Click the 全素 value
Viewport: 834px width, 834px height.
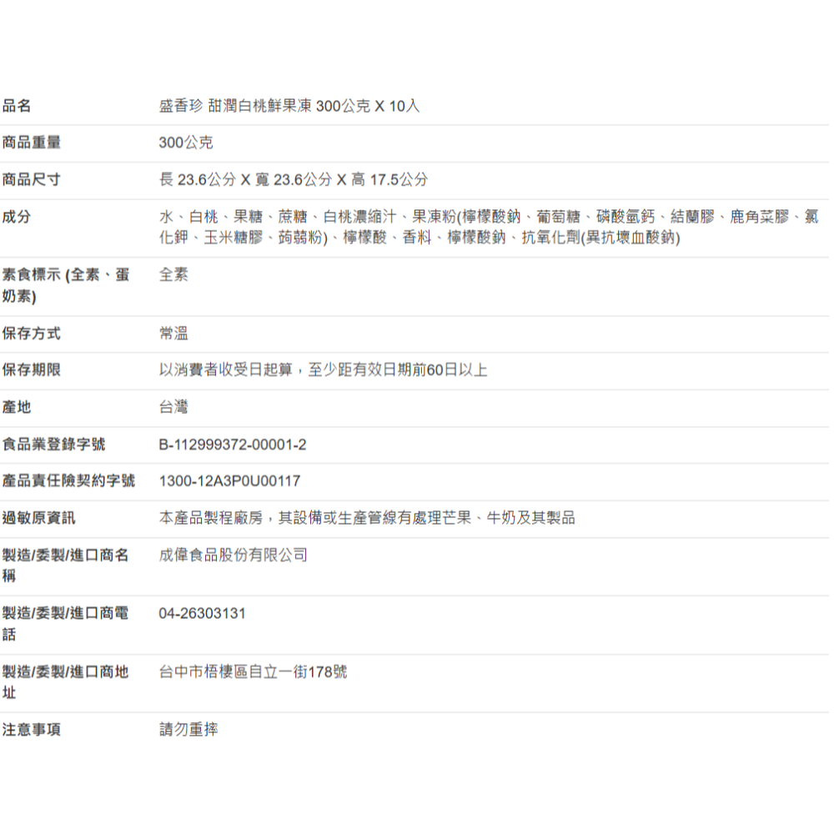(173, 275)
